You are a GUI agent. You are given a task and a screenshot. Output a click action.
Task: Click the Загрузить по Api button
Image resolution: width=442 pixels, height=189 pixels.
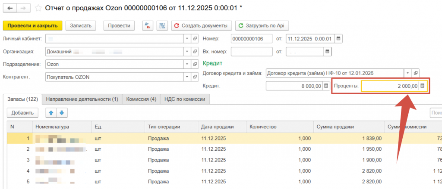click(x=262, y=26)
